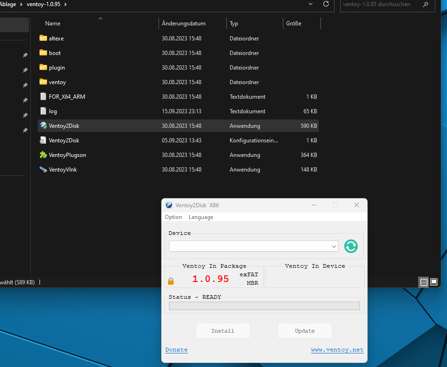This screenshot has height=367, width=447.
Task: Click the Ventoy2Disk application icon in file list
Action: [x=43, y=125]
